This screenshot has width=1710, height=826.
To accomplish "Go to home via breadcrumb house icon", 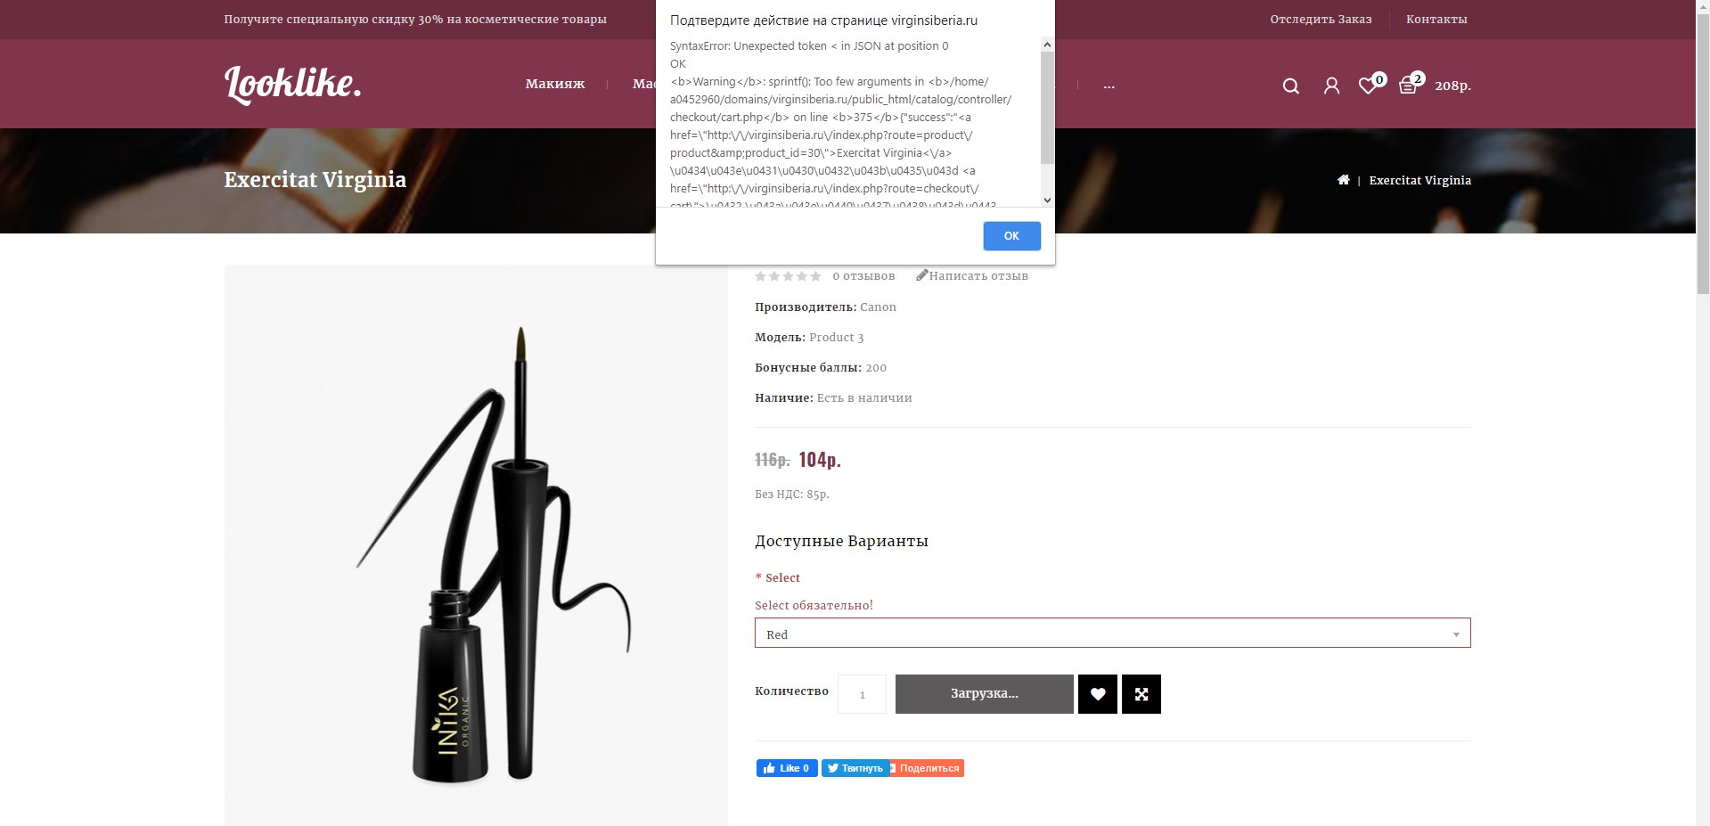I will (1343, 180).
